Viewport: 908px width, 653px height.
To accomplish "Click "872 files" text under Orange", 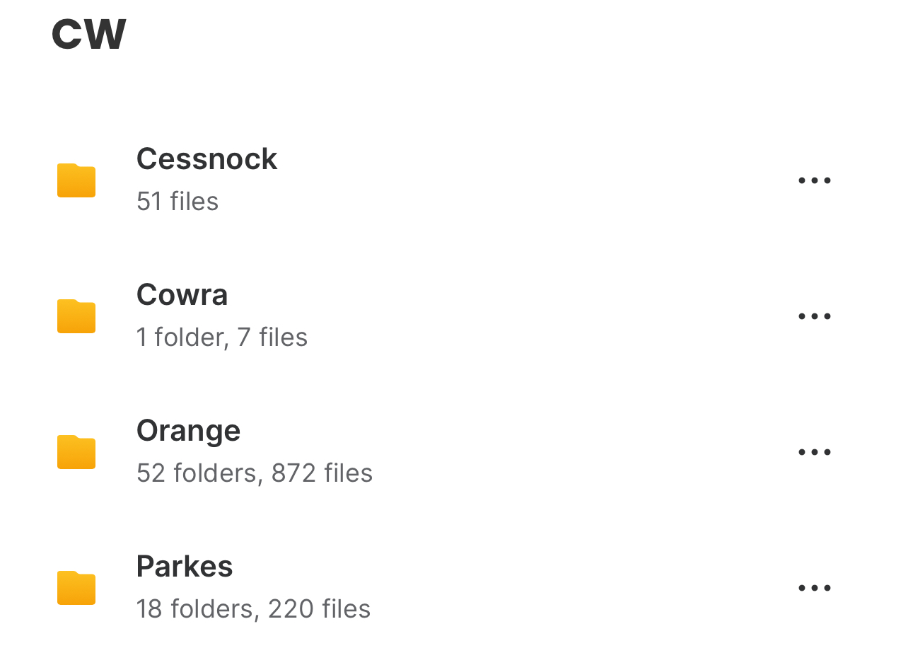I will point(322,473).
